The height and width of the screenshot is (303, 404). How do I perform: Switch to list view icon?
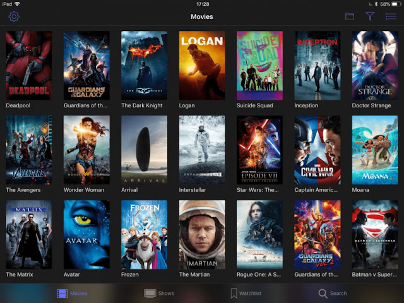tap(391, 16)
